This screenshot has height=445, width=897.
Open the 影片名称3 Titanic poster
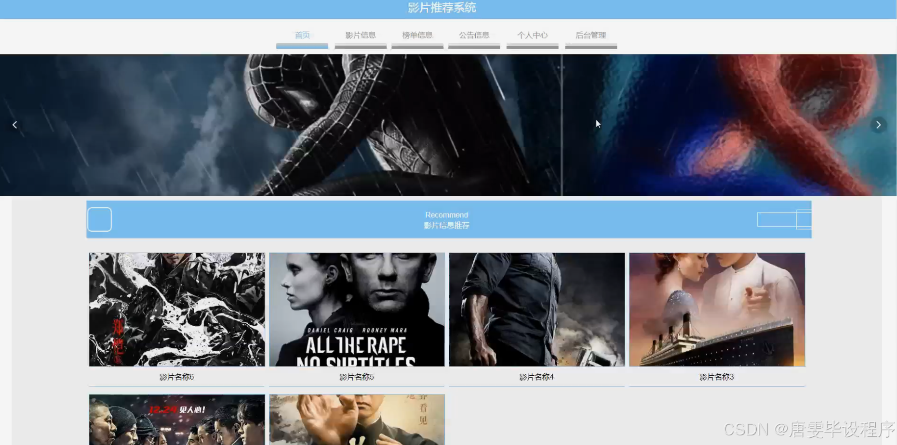pyautogui.click(x=717, y=310)
